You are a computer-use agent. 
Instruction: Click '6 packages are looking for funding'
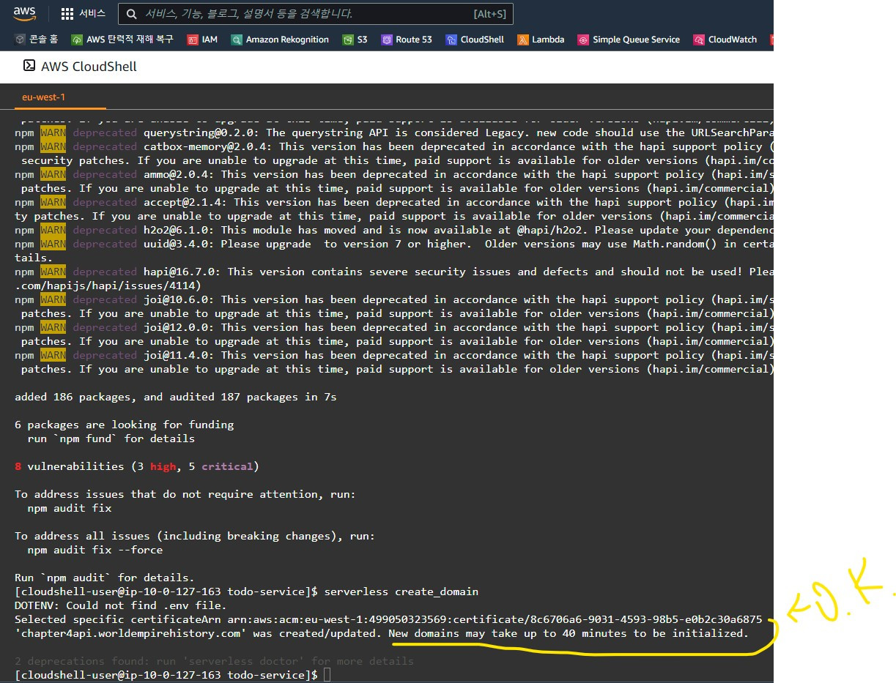(x=125, y=425)
